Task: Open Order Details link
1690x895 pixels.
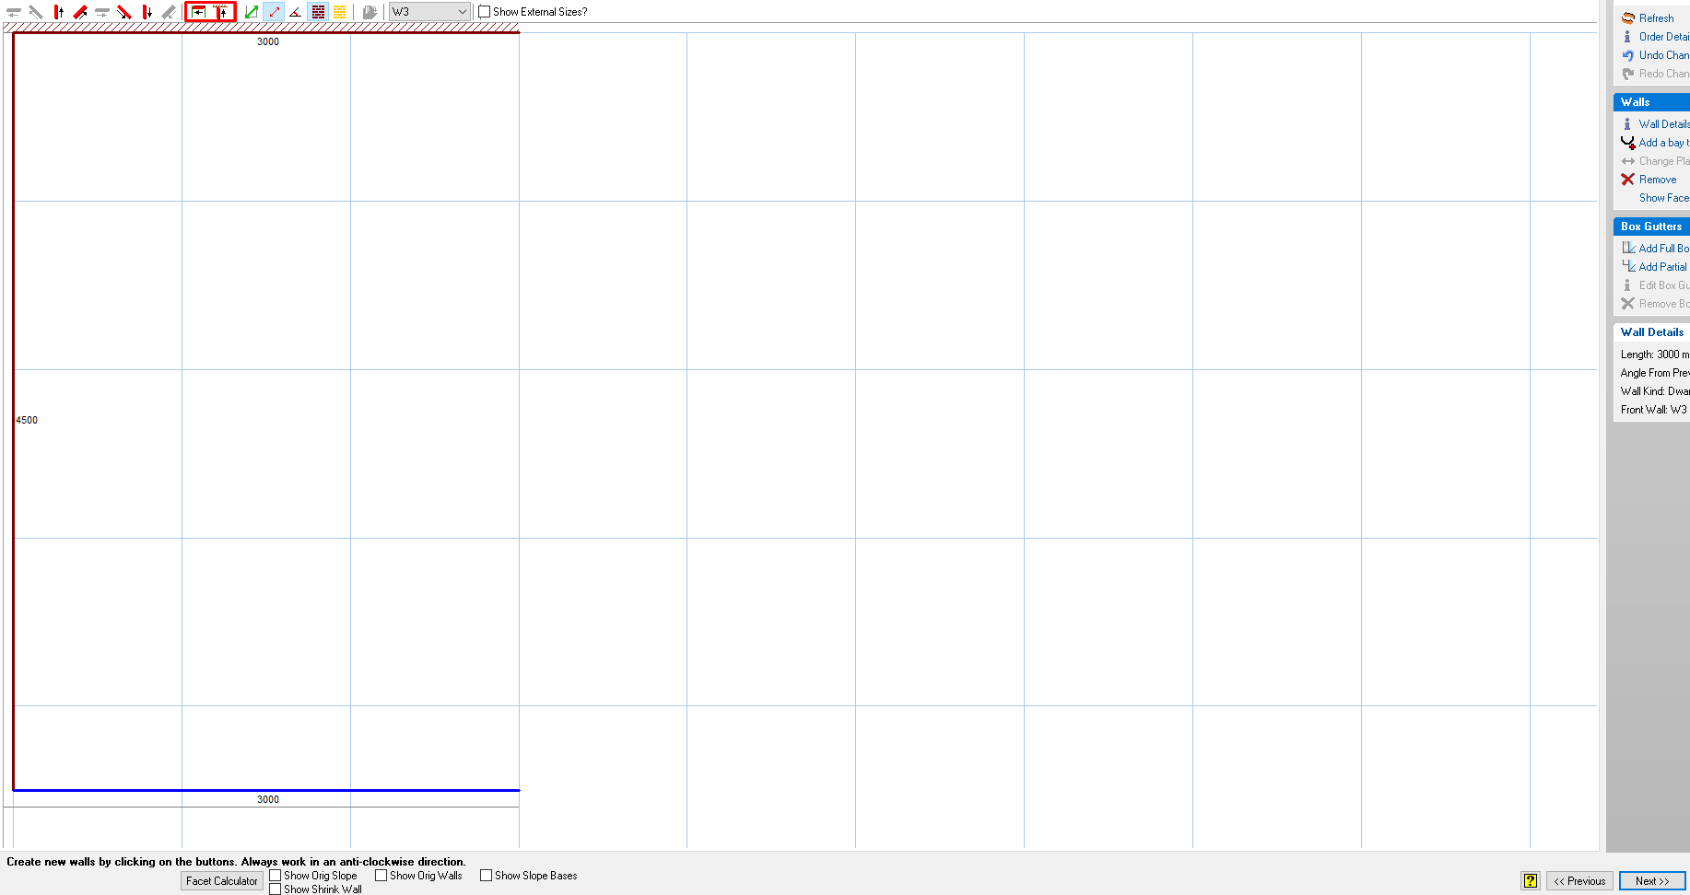Action: coord(1664,37)
